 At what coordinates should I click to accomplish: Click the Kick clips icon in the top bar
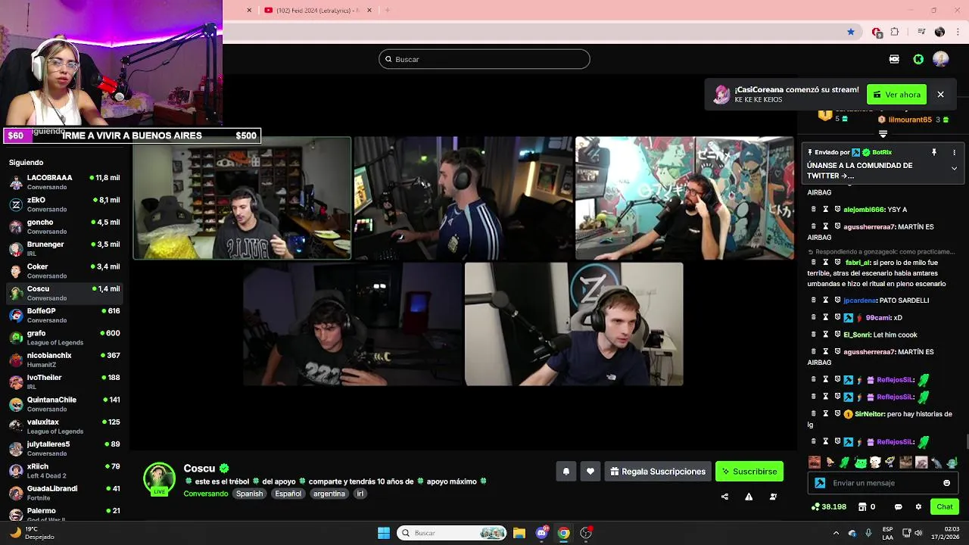(x=894, y=59)
